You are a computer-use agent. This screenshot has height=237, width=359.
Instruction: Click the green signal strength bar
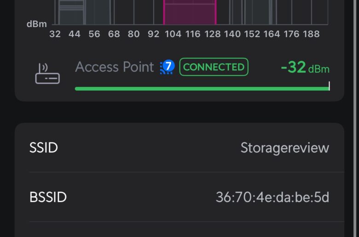click(x=202, y=89)
